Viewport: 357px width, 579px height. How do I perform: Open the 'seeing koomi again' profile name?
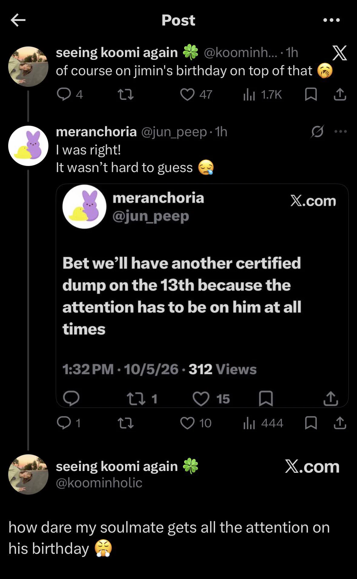point(117,52)
